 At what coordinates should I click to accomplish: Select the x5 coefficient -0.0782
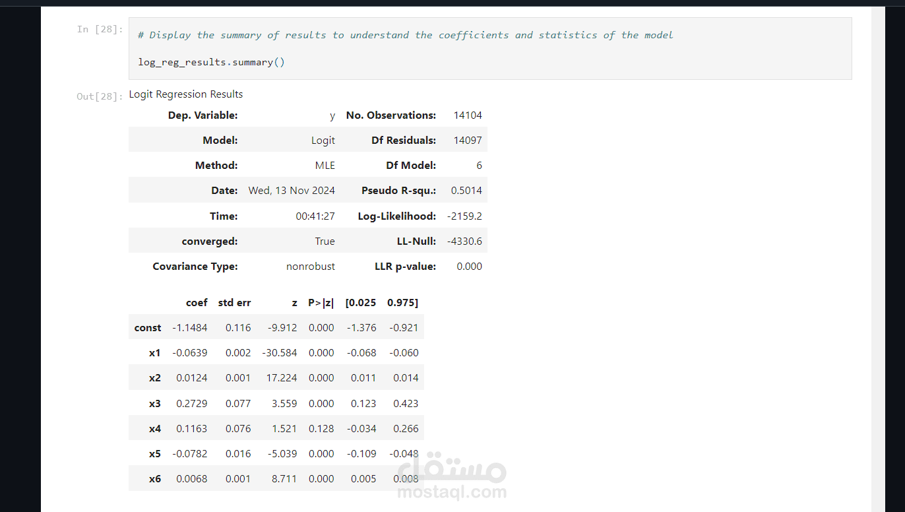click(190, 454)
